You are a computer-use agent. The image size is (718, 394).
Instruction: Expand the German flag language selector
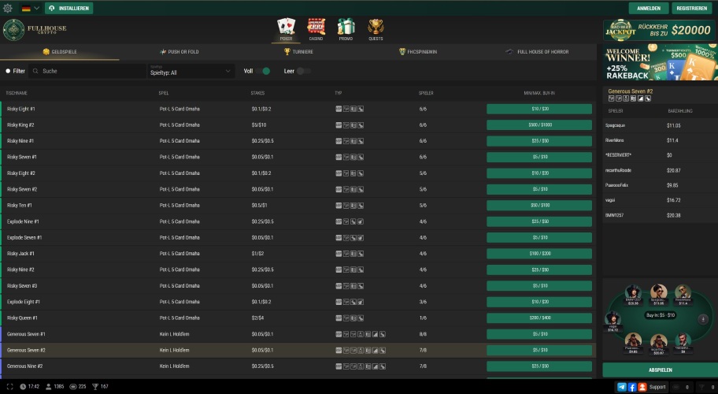pos(31,8)
